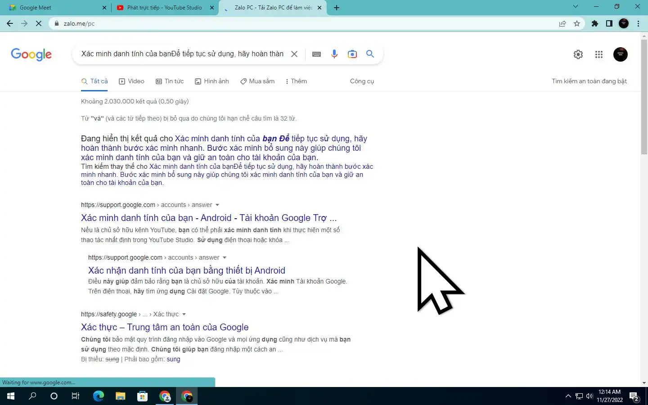Open Microsoft Store from taskbar
648x405 pixels.
click(x=142, y=396)
